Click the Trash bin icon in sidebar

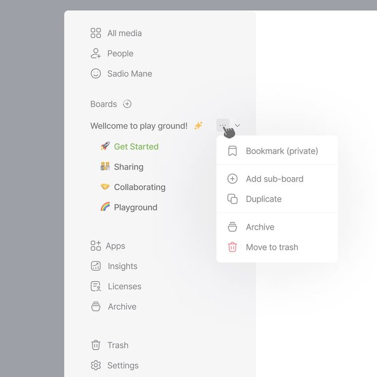pos(96,345)
